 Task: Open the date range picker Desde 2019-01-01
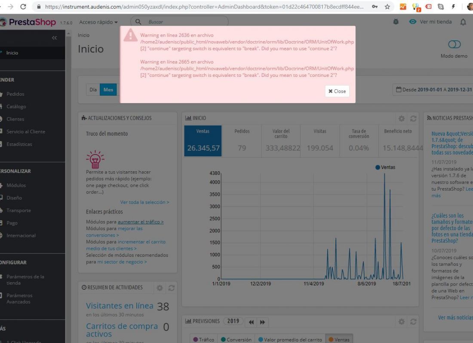point(433,90)
